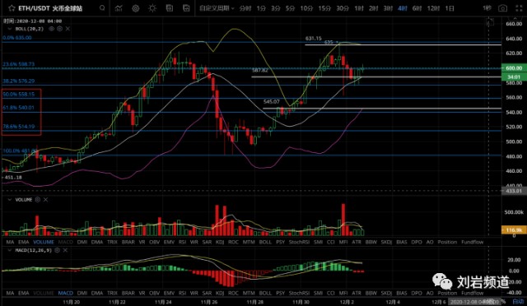Click the first save layout icon
The image size is (527, 306).
coord(170,8)
